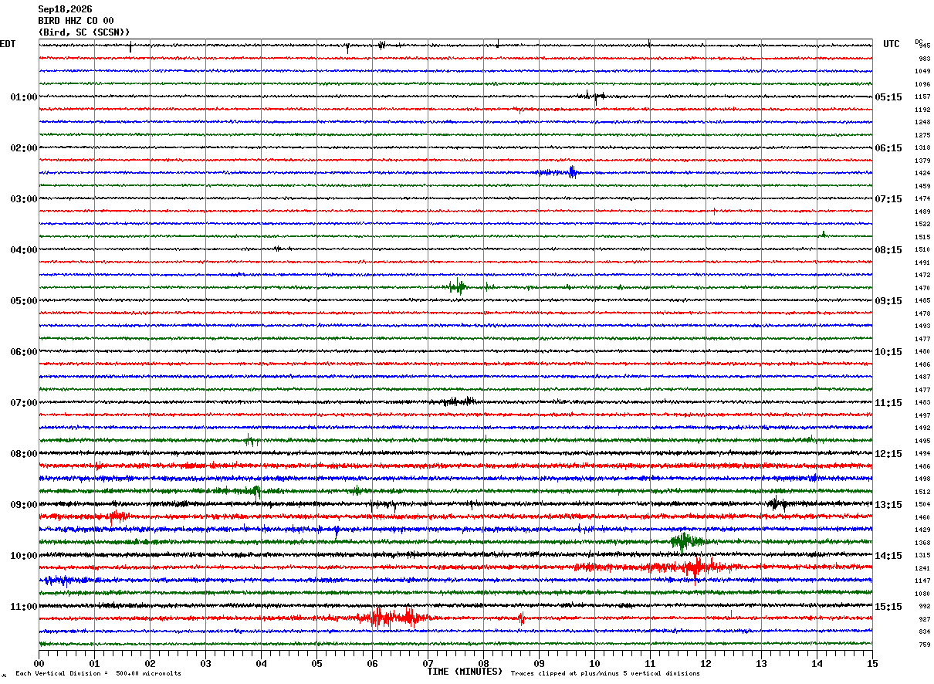
Task: Click the 08 minute tick label
Action: pos(483,663)
